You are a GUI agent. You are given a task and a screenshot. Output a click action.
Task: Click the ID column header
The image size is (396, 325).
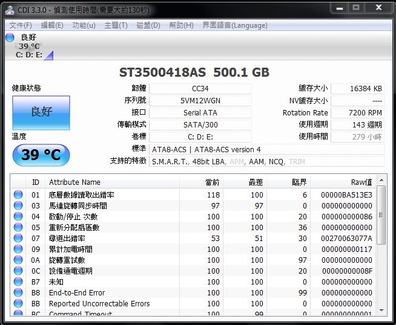click(36, 182)
